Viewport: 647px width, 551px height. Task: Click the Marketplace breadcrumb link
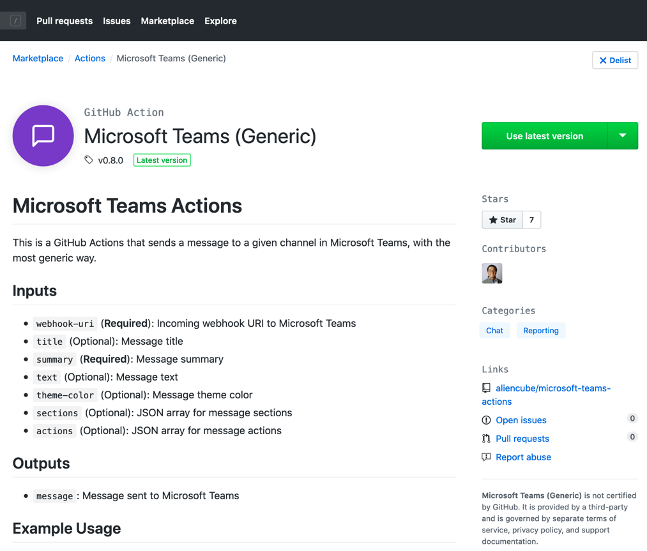pyautogui.click(x=38, y=59)
